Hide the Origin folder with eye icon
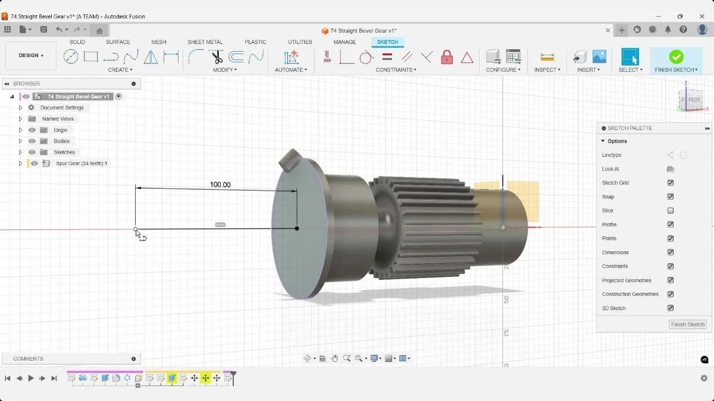The image size is (714, 401). tap(32, 130)
